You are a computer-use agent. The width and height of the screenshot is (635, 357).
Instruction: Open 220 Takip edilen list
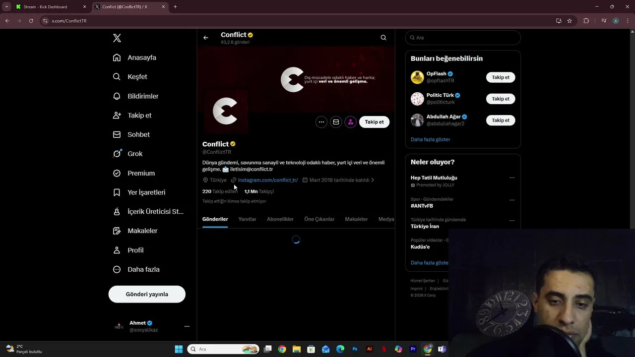coord(220,191)
